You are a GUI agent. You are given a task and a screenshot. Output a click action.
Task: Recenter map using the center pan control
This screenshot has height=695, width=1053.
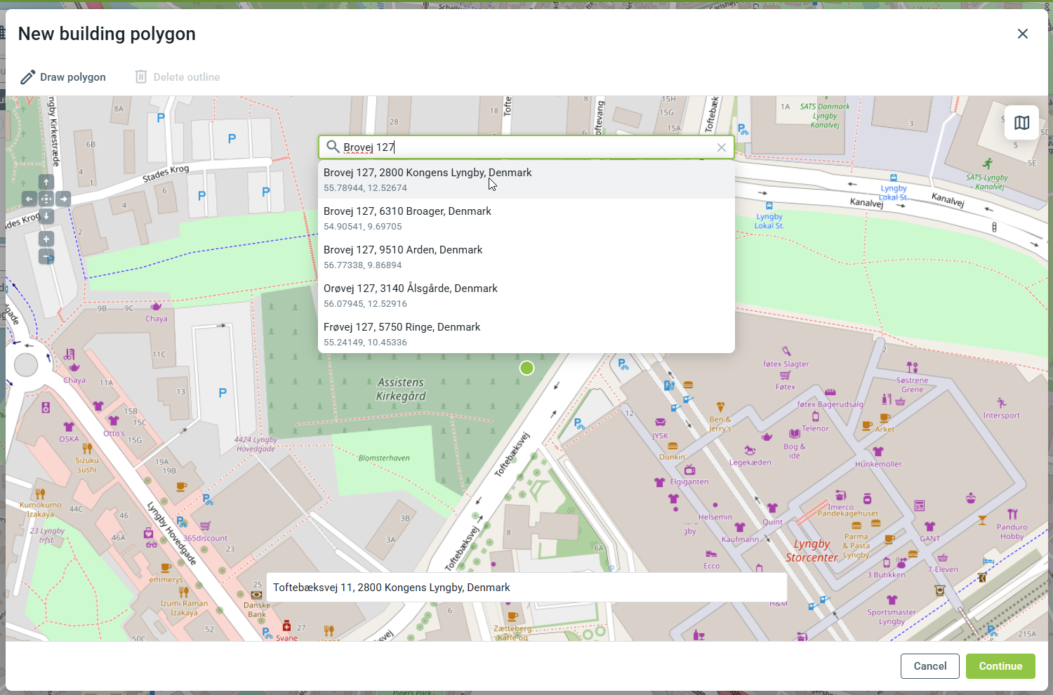pyautogui.click(x=46, y=199)
